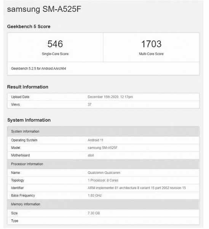Click the Operating System row label
The image size is (209, 229).
click(x=24, y=140)
